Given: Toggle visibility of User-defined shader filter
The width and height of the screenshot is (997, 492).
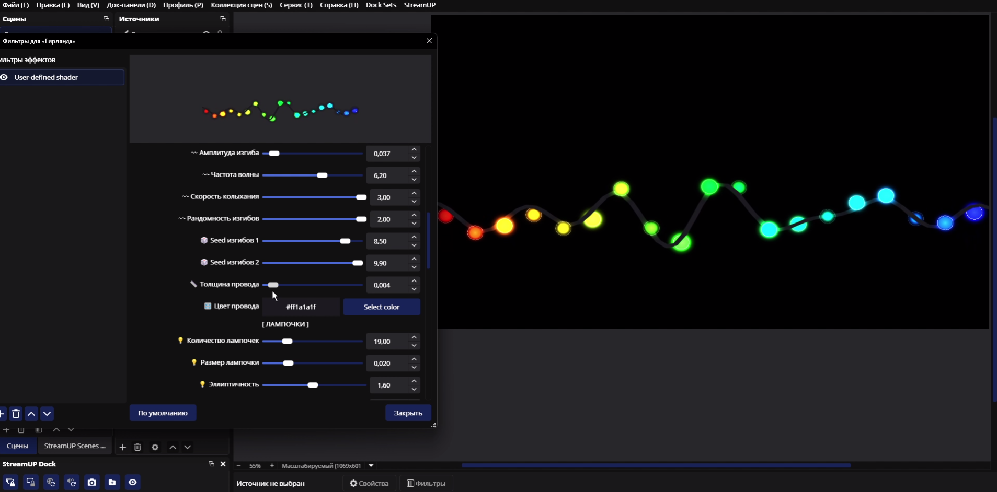Looking at the screenshot, I should coord(4,77).
